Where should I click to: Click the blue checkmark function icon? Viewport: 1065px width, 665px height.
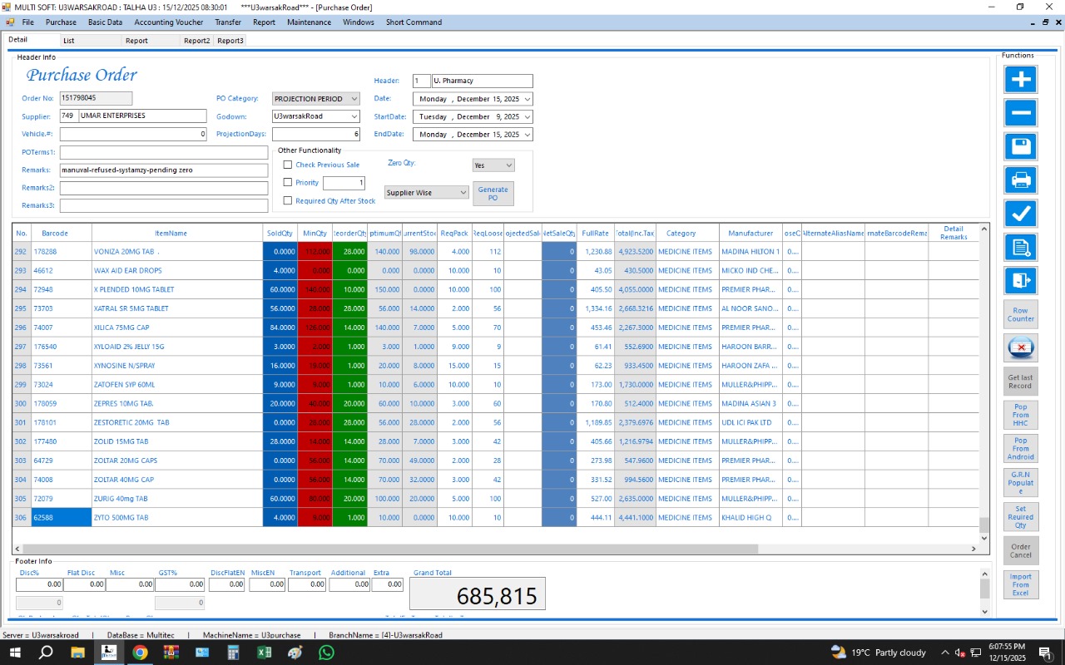click(1021, 214)
